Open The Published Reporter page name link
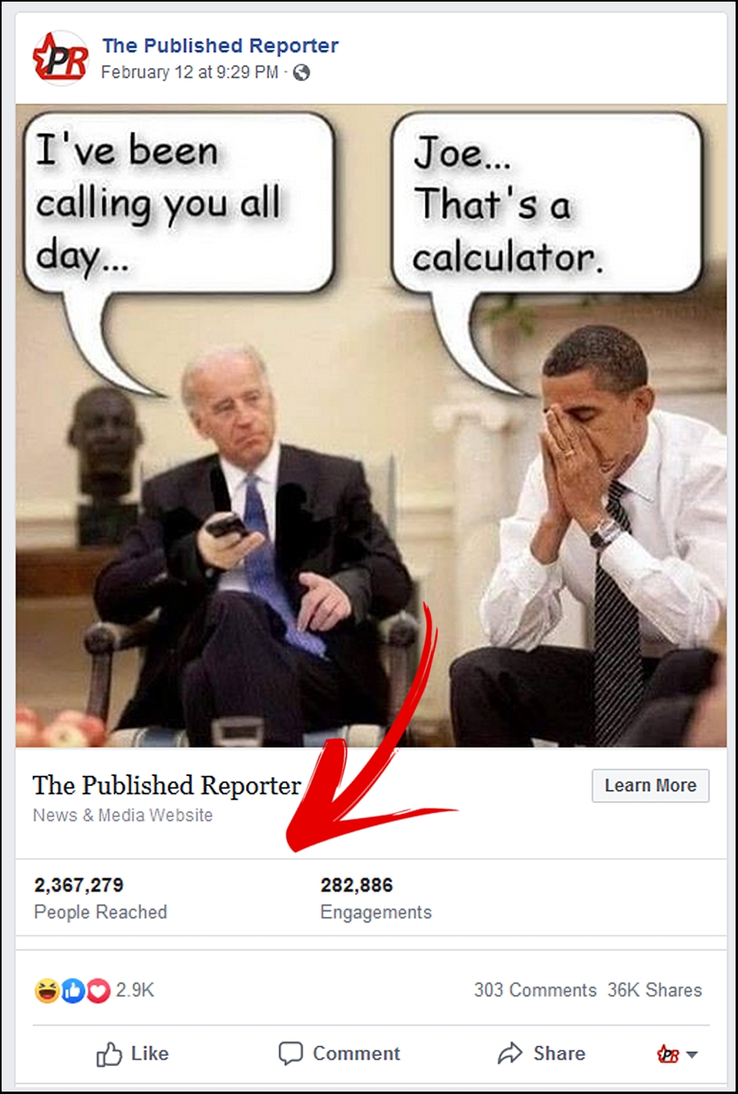The width and height of the screenshot is (738, 1094). click(x=221, y=46)
